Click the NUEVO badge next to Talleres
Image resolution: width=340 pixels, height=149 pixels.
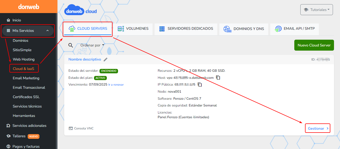(33, 136)
